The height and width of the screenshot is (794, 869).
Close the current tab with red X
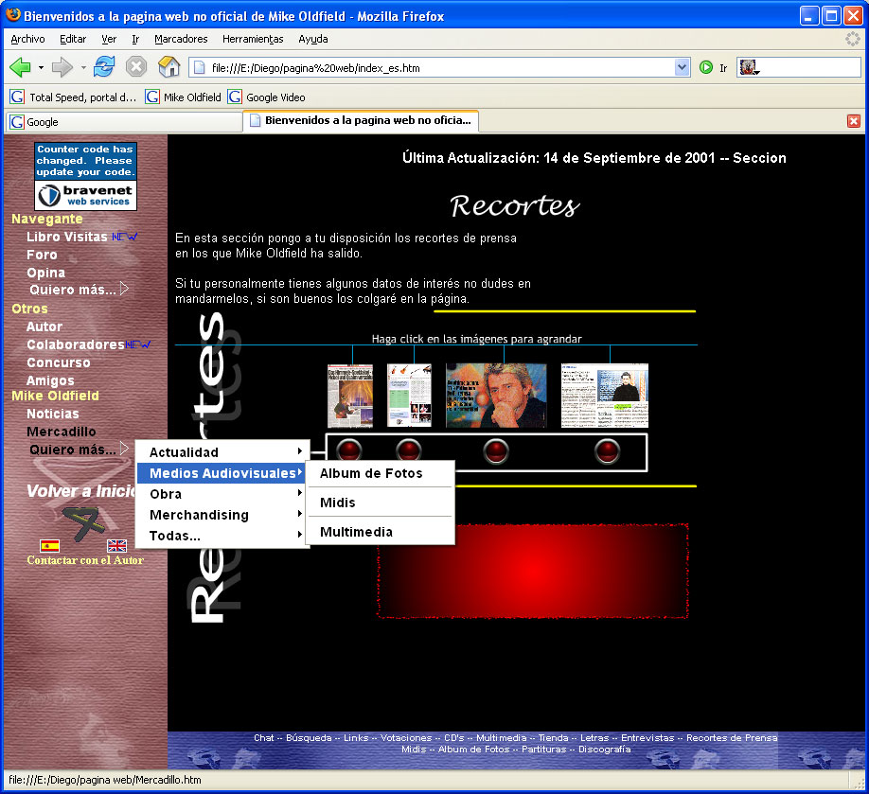854,121
